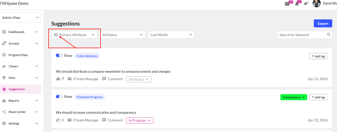Image resolution: width=337 pixels, height=132 pixels.
Task: Click Add tag on the newsletter suggestion
Action: (318, 56)
